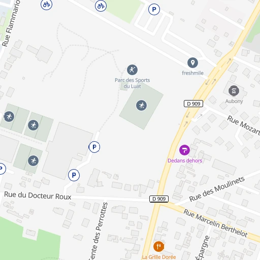The image size is (260, 260).
Task: Click the freshmile location pin icon
Action: pyautogui.click(x=192, y=63)
